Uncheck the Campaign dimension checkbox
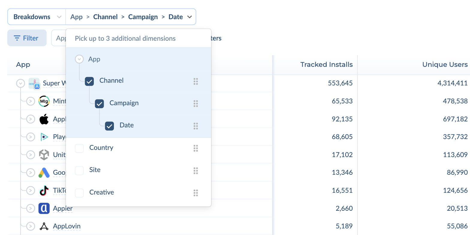This screenshot has width=470, height=235. pyautogui.click(x=100, y=104)
